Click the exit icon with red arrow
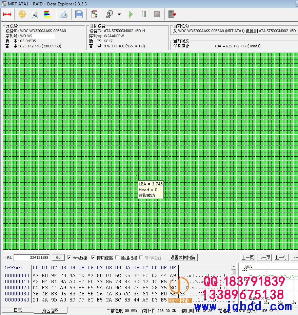Screen dimensions: 298x315 click(x=172, y=14)
